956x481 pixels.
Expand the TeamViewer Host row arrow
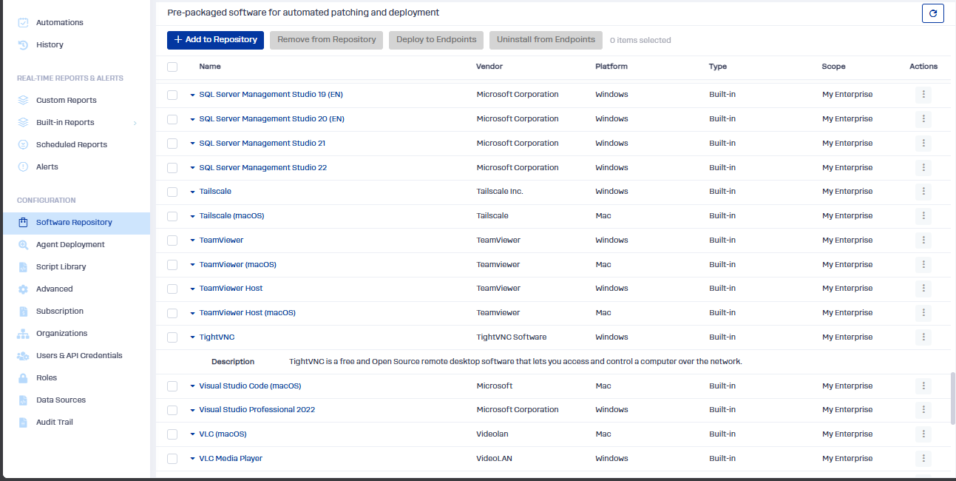193,289
